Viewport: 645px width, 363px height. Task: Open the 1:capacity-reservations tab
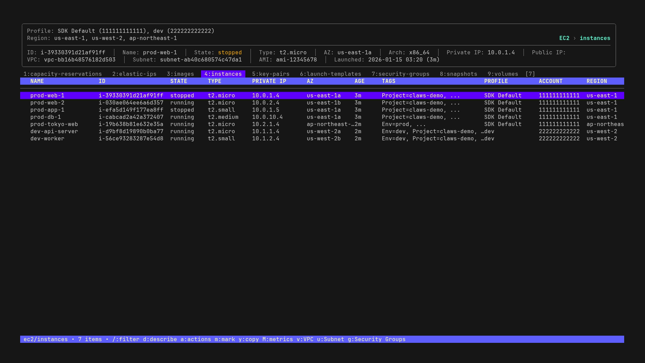[x=62, y=74]
